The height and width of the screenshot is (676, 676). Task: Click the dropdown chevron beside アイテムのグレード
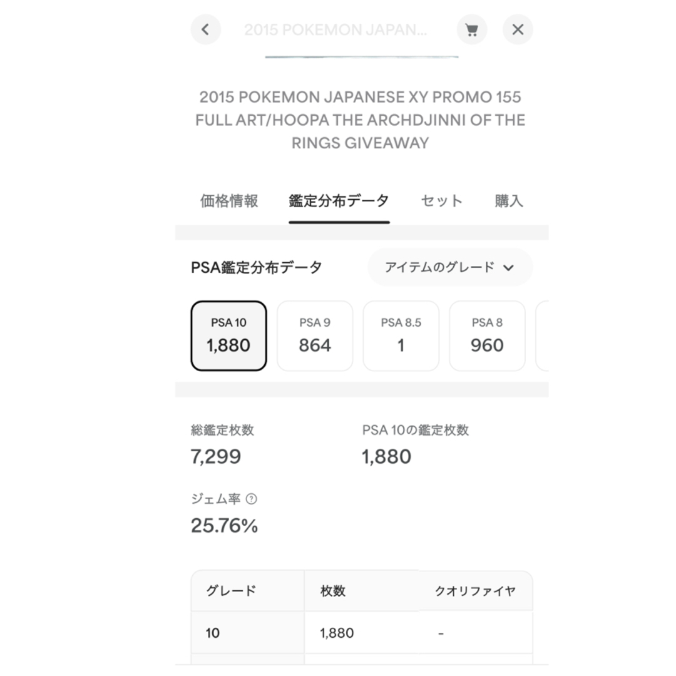click(508, 268)
